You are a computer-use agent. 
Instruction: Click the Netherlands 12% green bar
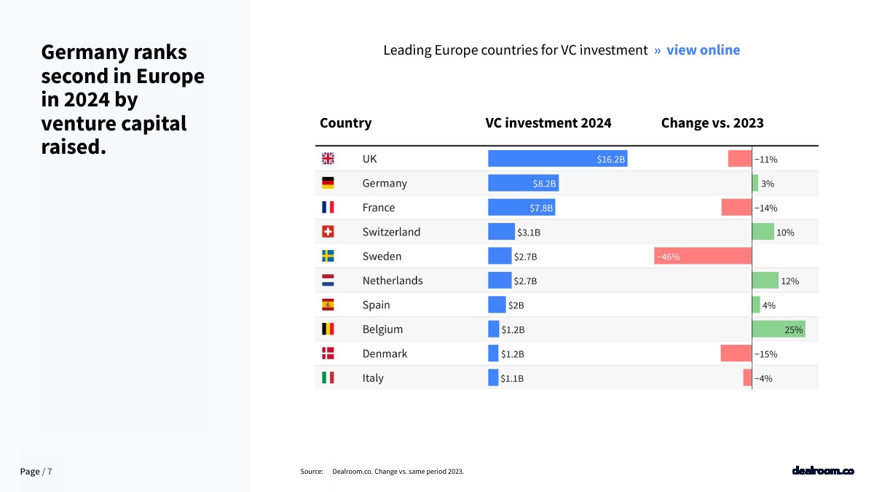click(x=765, y=281)
